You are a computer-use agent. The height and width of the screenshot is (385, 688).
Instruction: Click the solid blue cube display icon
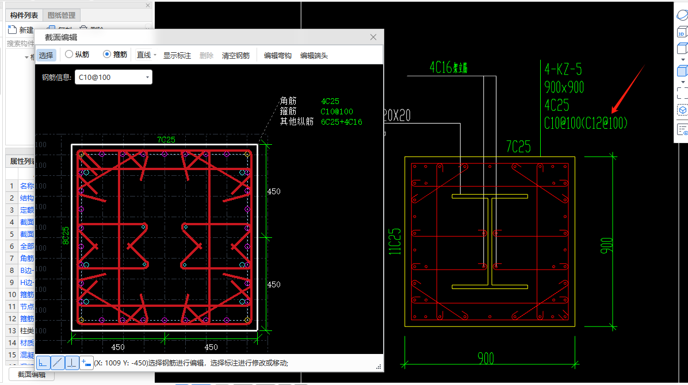[x=682, y=71]
